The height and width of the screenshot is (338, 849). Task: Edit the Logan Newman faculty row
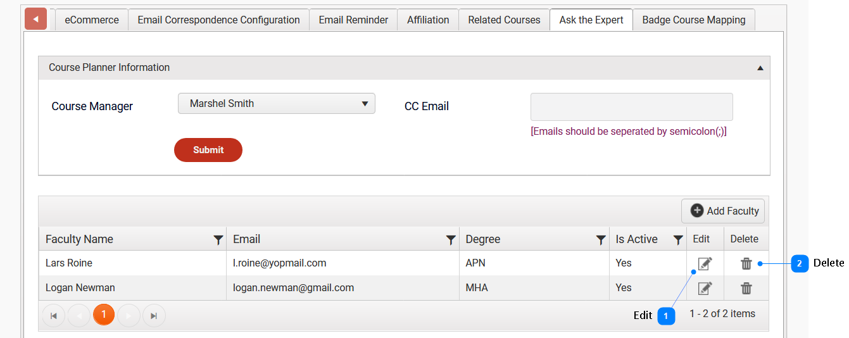[x=705, y=289]
